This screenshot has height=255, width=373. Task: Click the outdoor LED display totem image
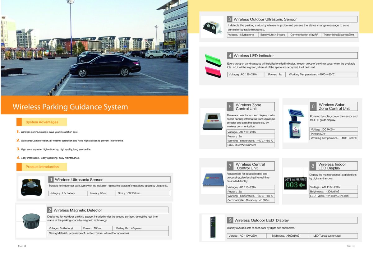213,227
